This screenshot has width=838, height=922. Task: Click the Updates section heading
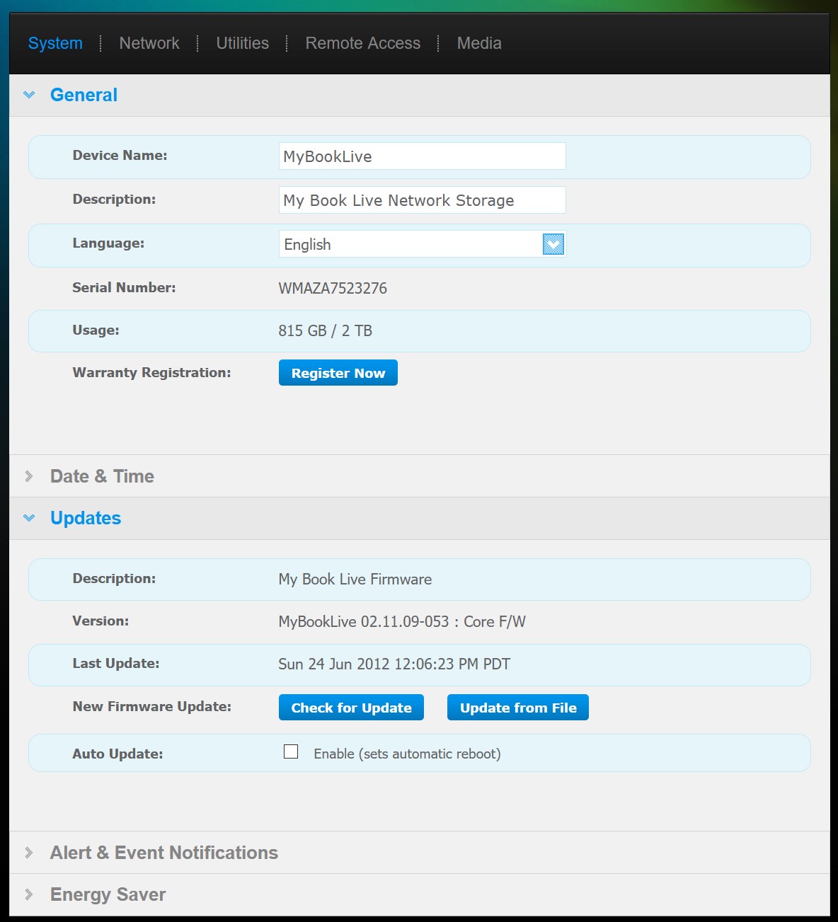(86, 518)
